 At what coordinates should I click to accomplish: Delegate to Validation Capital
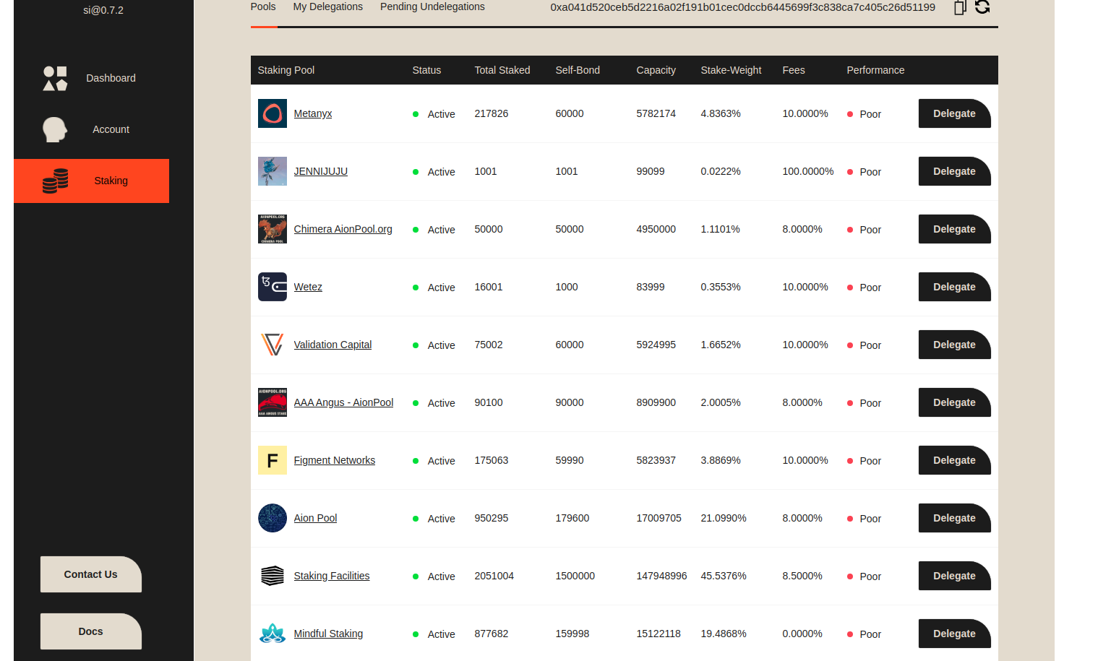[x=954, y=345]
